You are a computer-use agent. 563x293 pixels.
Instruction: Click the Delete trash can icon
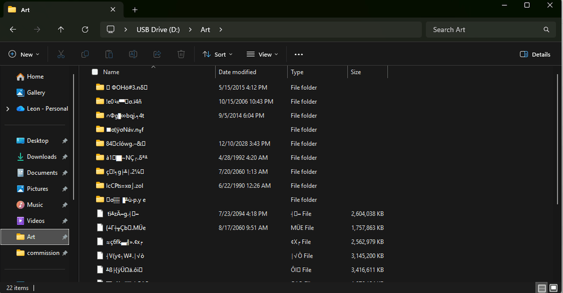click(181, 54)
